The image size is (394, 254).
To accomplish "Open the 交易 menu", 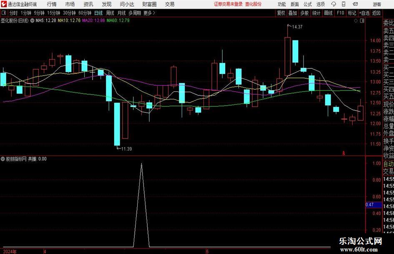I will click(x=170, y=4).
